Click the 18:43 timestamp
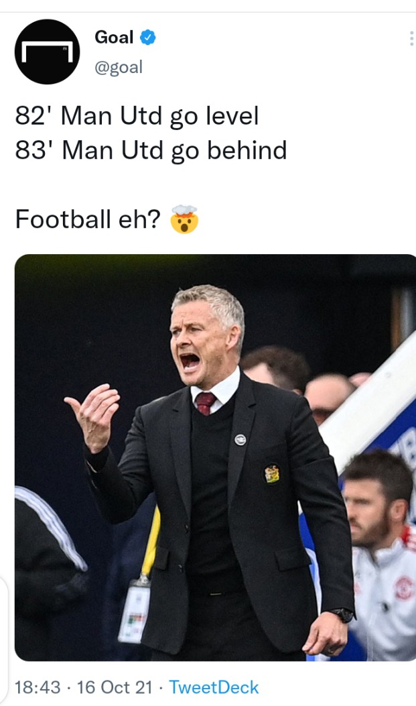Screen dimensions: 416x706 click(38, 687)
